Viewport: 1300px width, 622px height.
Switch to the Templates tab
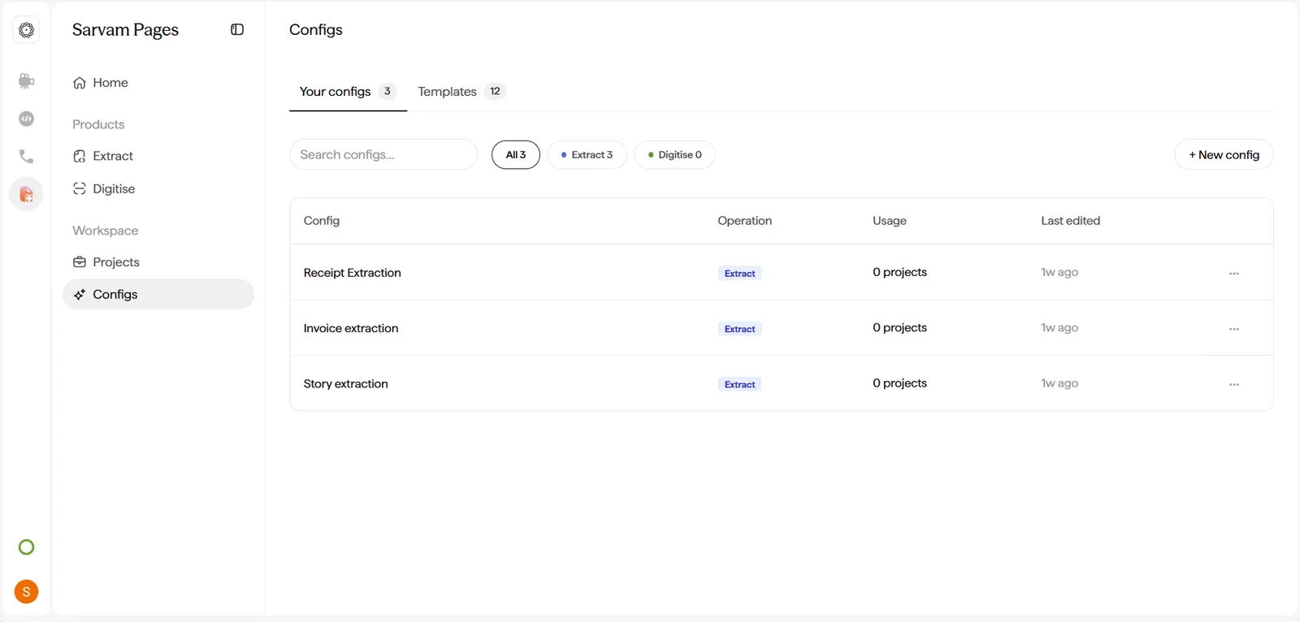tap(461, 92)
